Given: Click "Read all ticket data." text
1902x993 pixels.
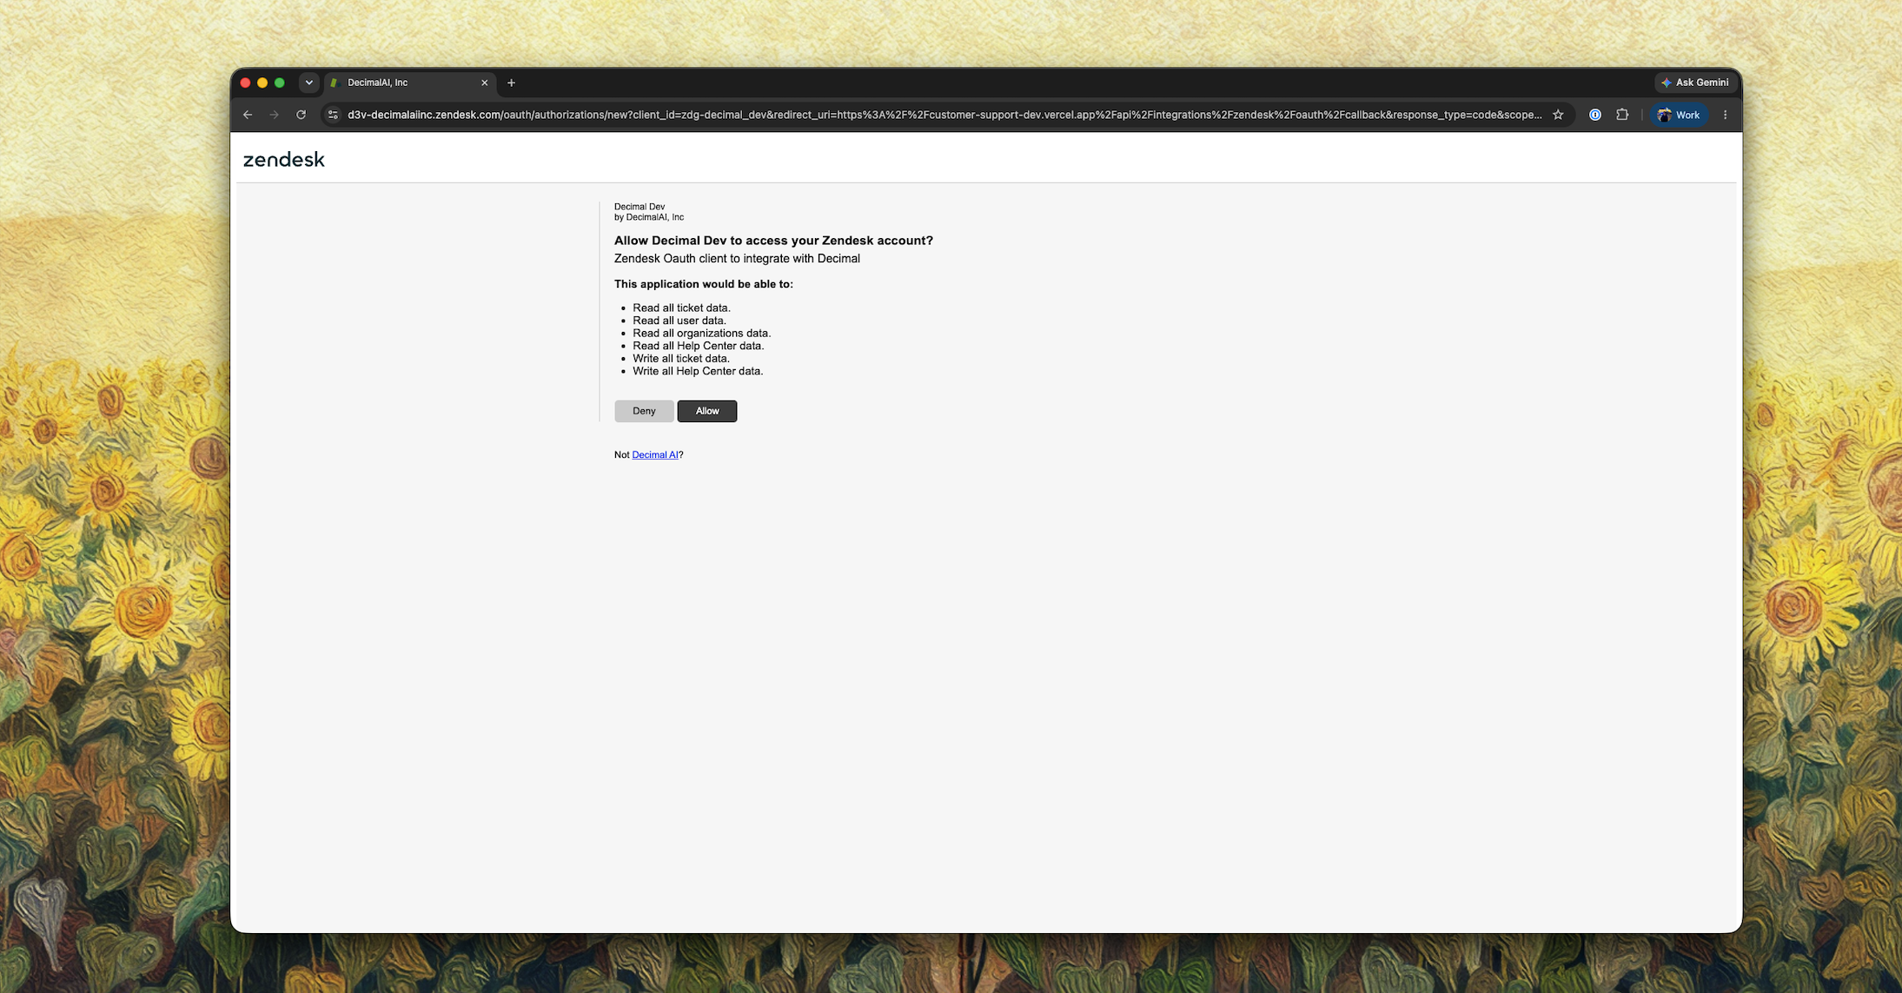Looking at the screenshot, I should (x=681, y=308).
